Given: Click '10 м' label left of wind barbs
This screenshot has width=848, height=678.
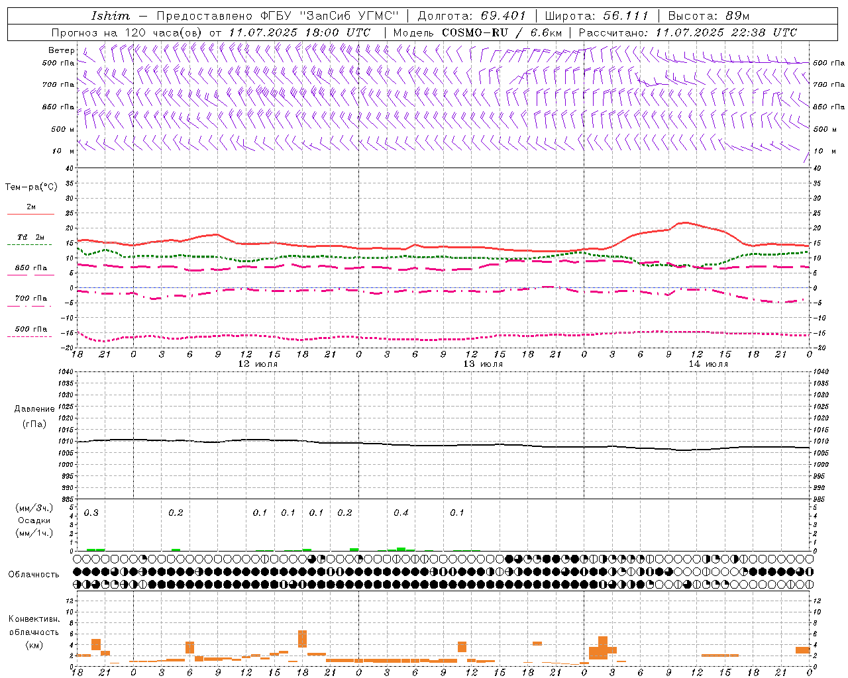Looking at the screenshot, I should [63, 151].
